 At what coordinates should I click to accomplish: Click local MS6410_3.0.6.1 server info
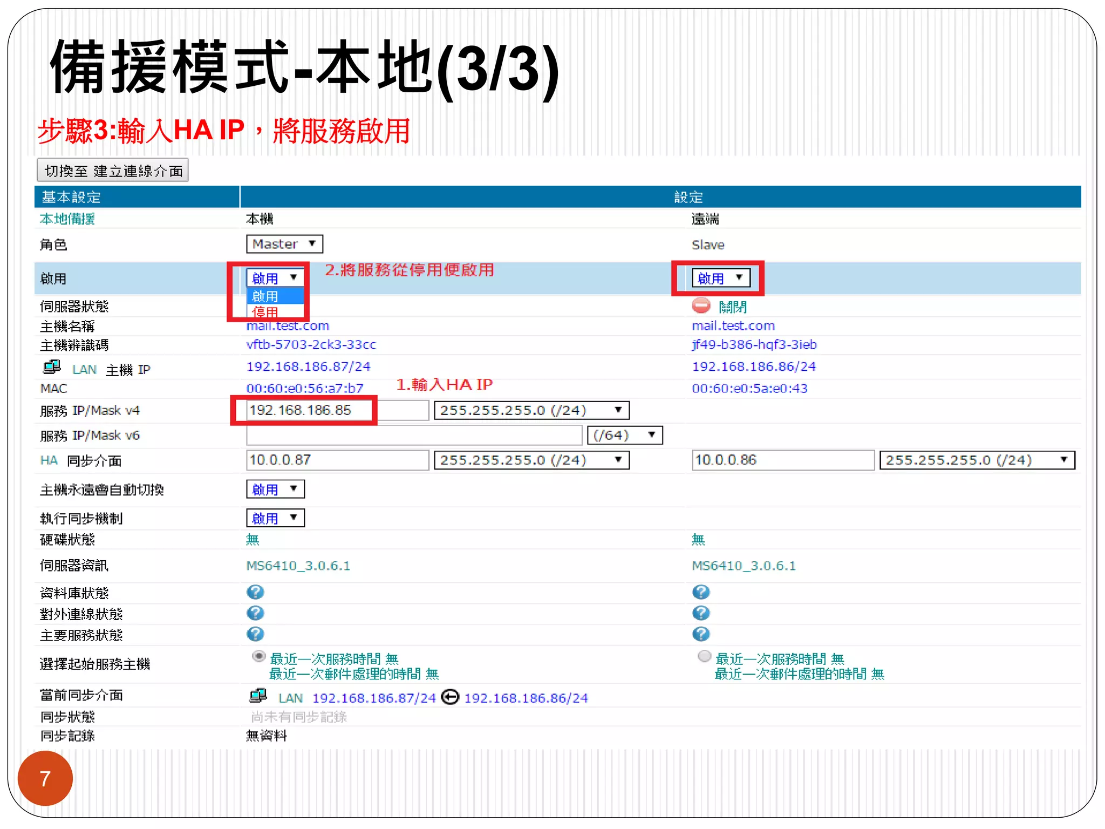298,566
